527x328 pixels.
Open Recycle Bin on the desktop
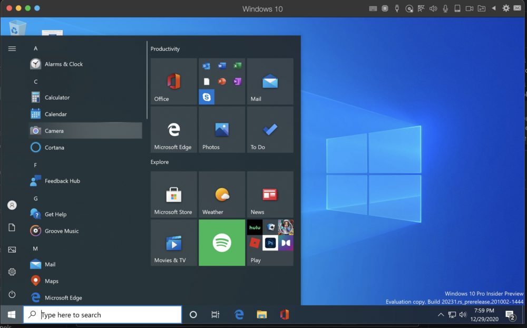[x=17, y=27]
